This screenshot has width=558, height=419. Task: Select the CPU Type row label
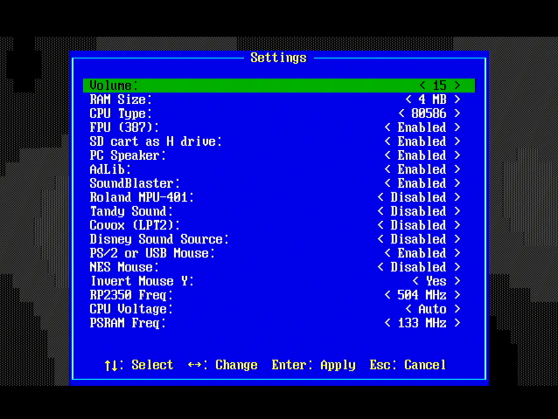click(x=121, y=113)
